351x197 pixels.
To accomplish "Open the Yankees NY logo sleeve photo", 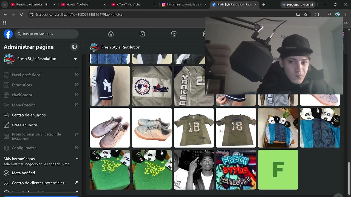I will 110,86.
